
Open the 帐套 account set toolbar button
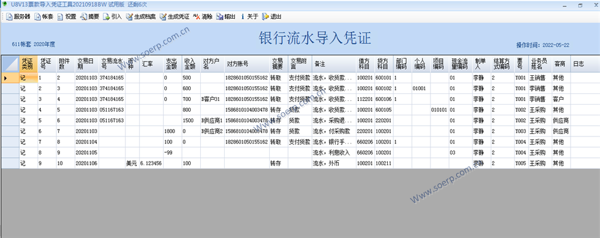44,17
